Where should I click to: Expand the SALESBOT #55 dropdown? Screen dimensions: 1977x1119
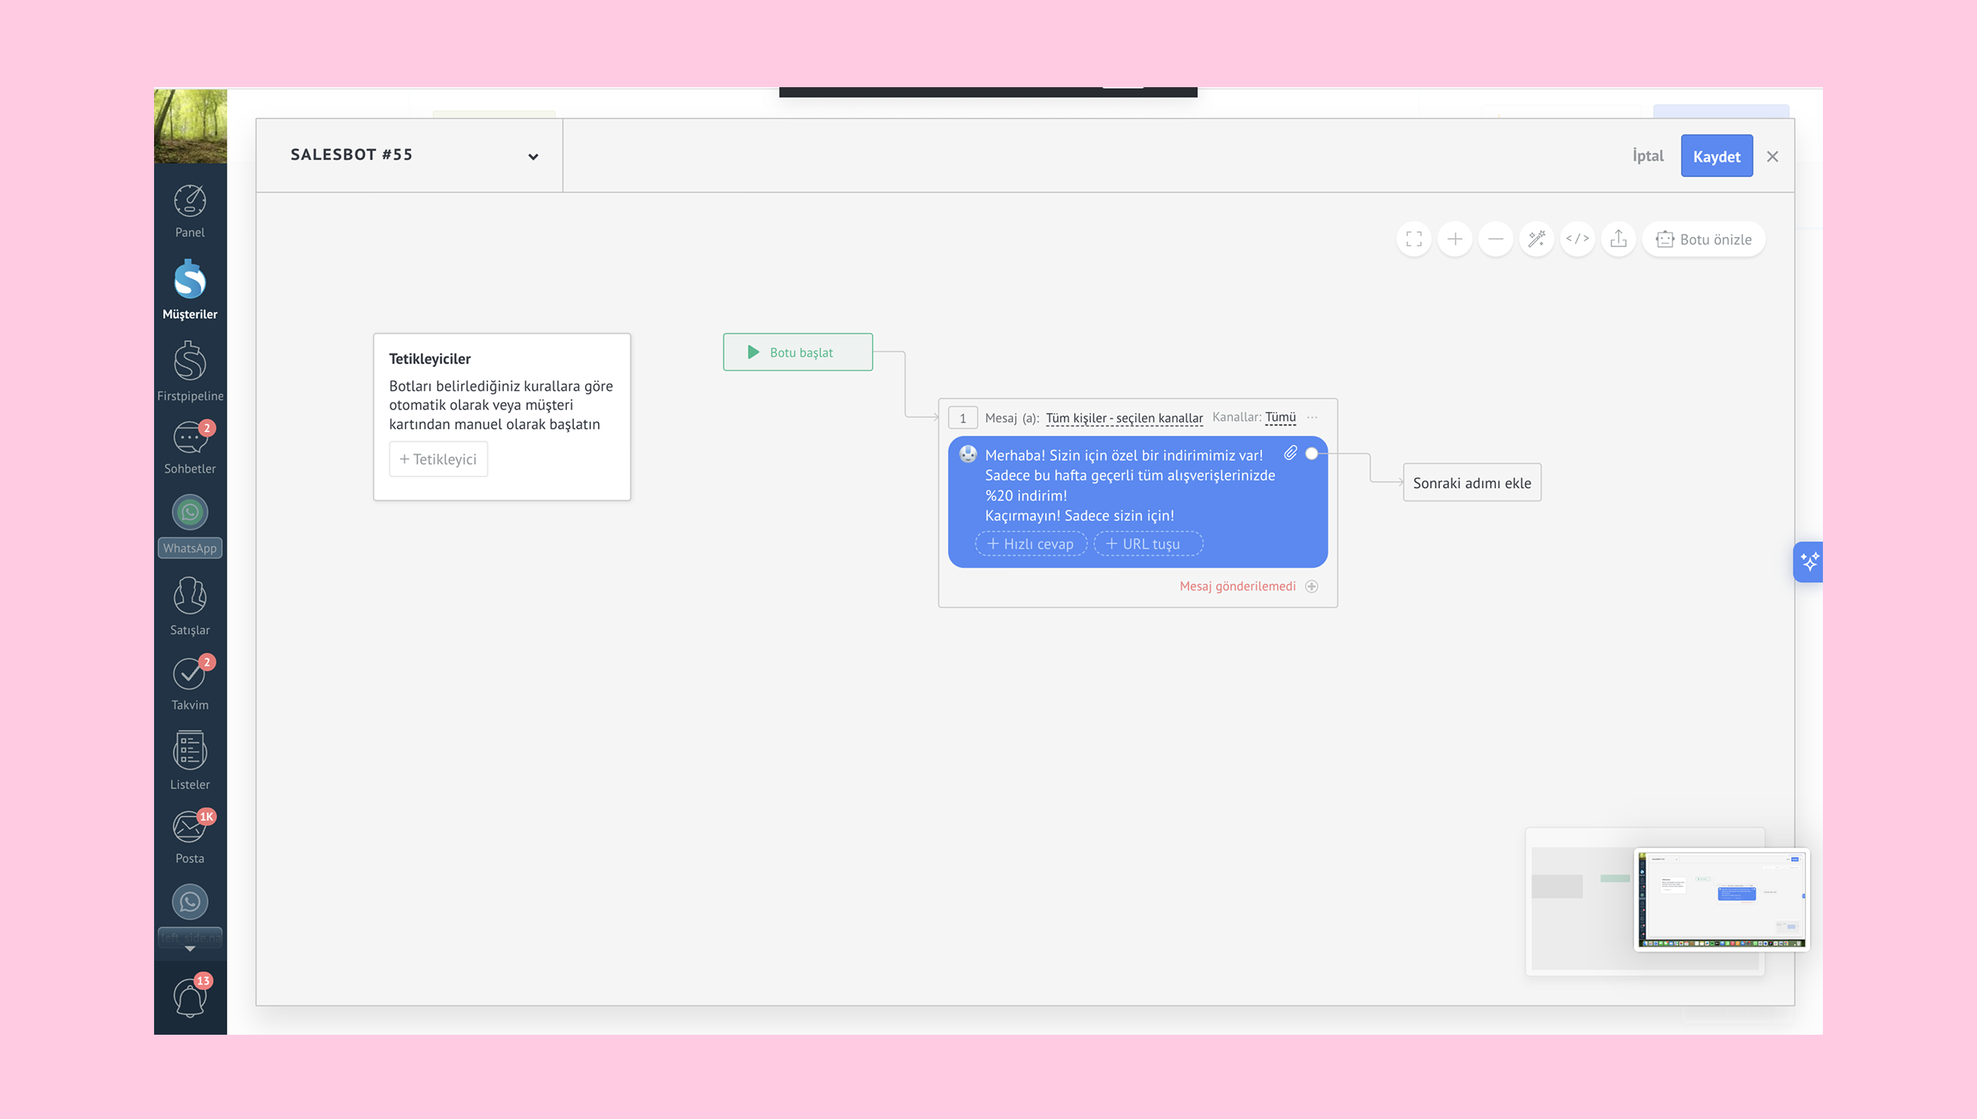pyautogui.click(x=533, y=156)
